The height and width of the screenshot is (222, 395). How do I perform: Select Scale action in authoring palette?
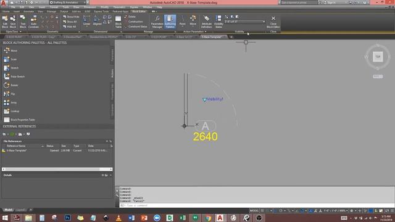(x=10, y=59)
